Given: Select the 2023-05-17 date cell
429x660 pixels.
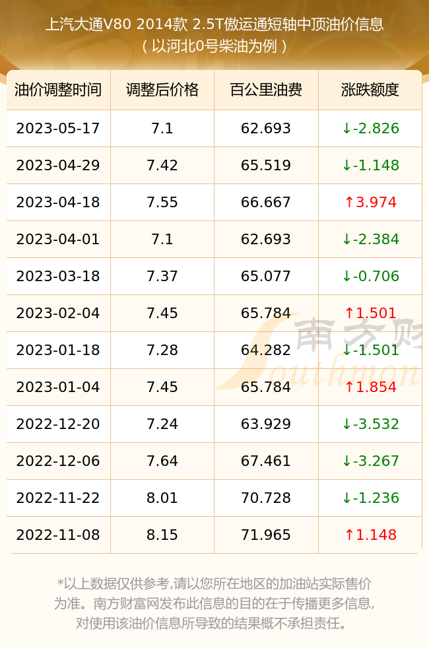Looking at the screenshot, I should point(58,129).
